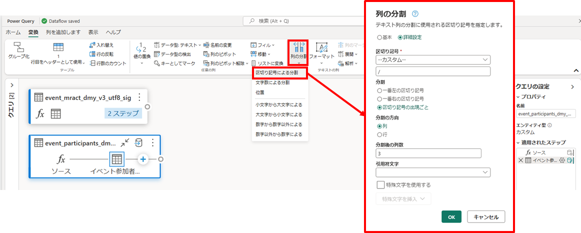Click リストに変換 (Convert to list)
This screenshot has width=581, height=233.
[267, 63]
